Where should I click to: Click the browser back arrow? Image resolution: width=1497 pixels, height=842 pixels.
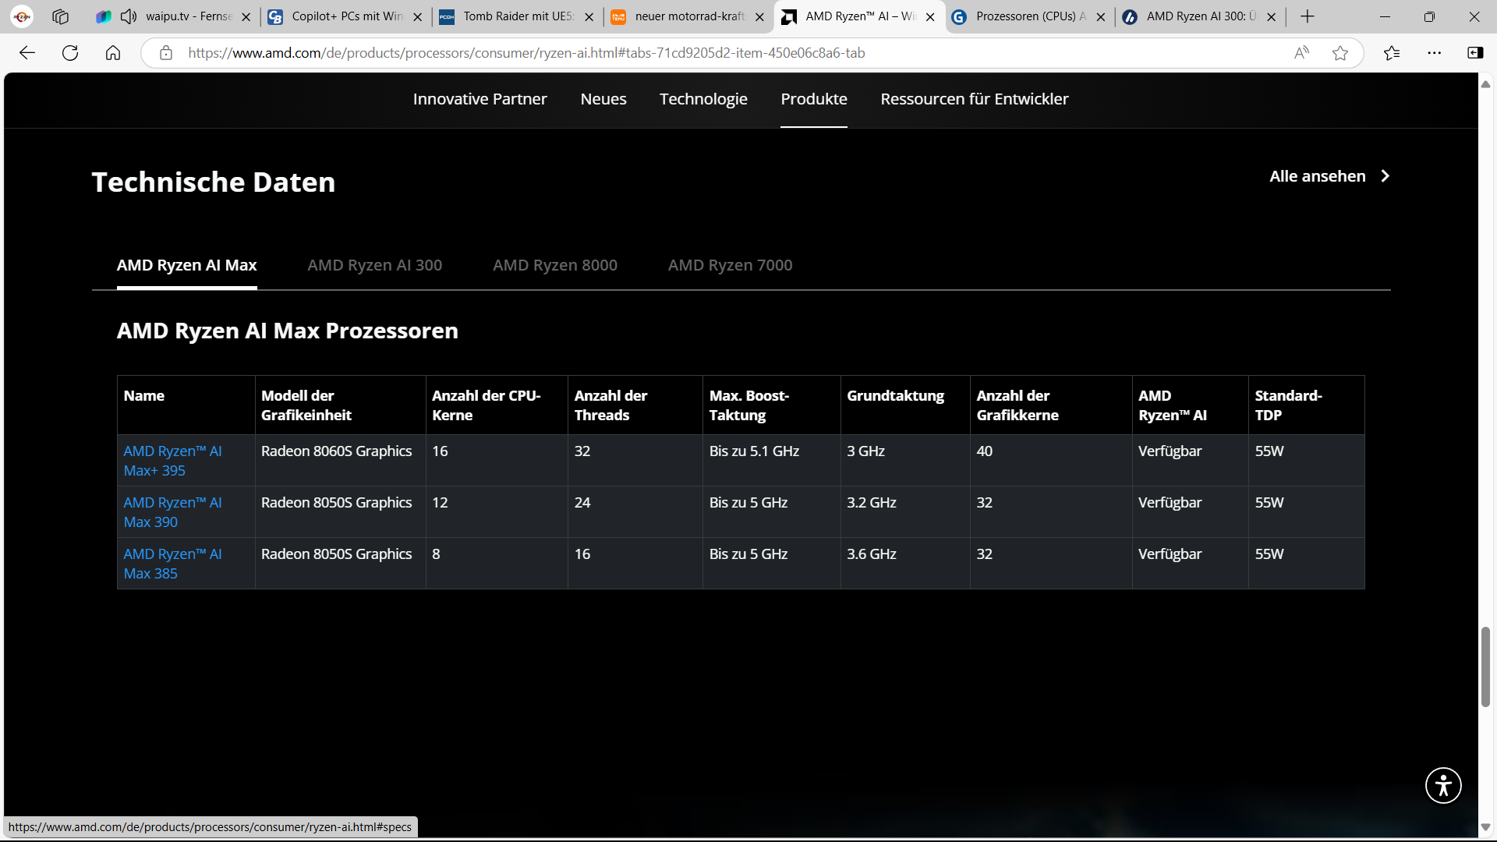[27, 53]
